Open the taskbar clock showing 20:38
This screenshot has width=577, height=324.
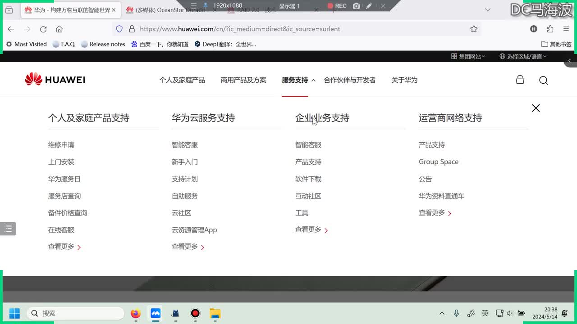pos(545,313)
